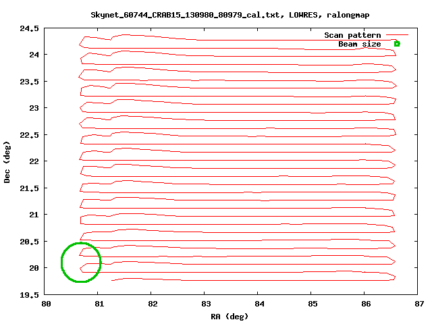The width and height of the screenshot is (432, 324).
Task: Click the 81 RA tick label
Action: click(x=99, y=304)
